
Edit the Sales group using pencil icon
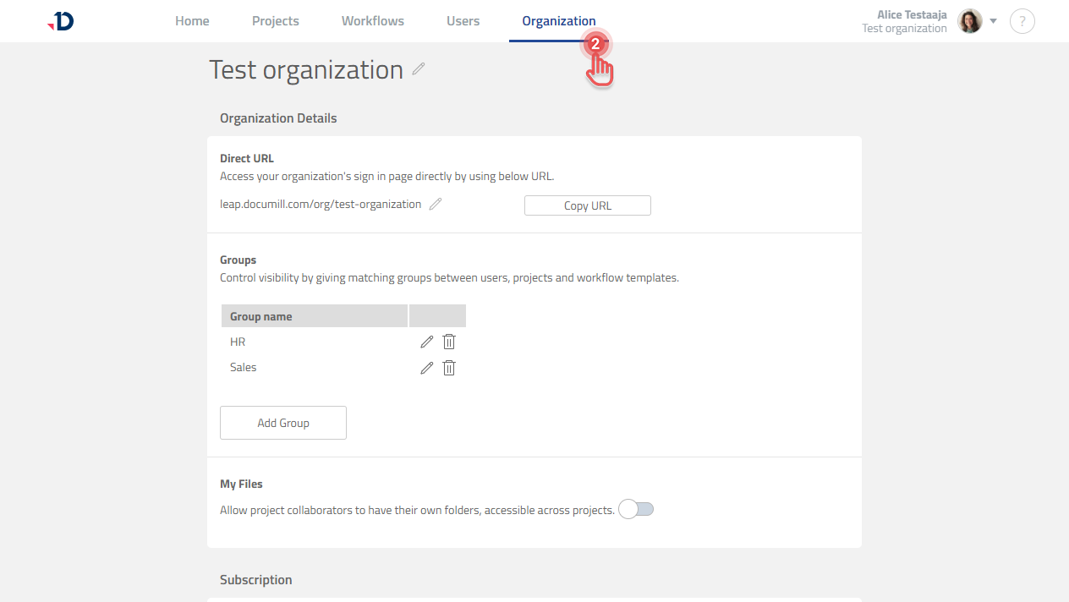tap(426, 367)
